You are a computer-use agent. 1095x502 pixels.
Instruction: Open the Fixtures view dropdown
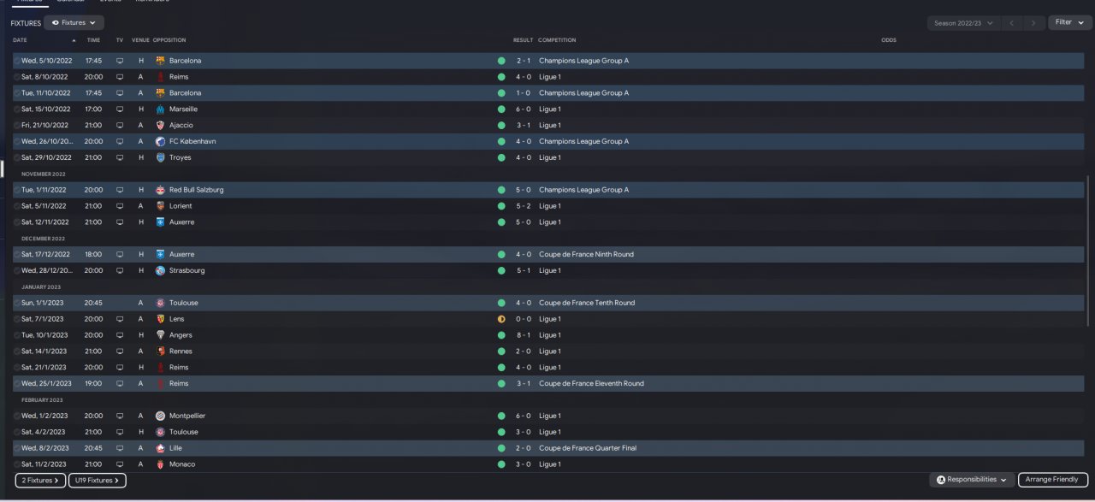click(74, 23)
